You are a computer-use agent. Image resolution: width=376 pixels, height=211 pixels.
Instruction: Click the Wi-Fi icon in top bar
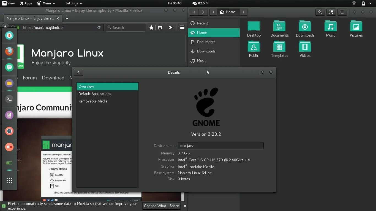pos(354,3)
